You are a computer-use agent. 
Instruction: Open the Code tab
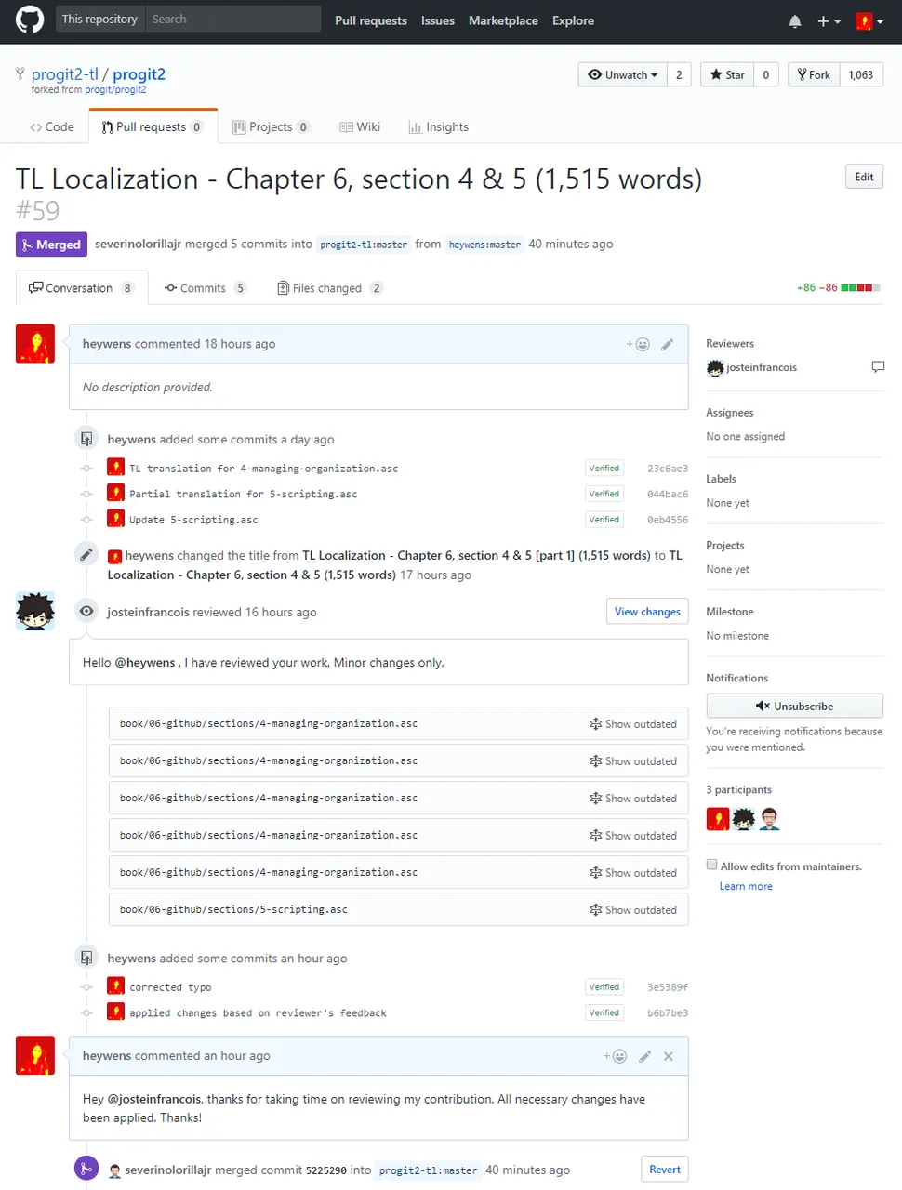click(x=52, y=126)
